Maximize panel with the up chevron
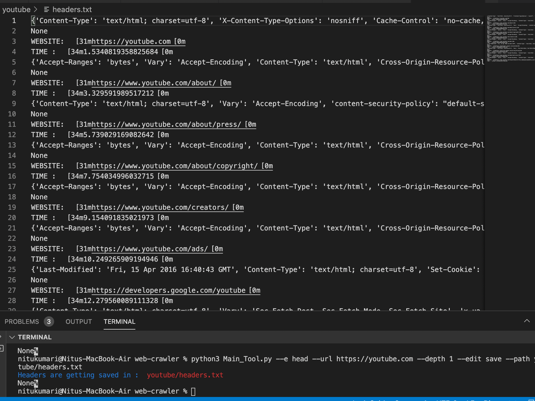Viewport: 535px width, 401px height. tap(527, 321)
